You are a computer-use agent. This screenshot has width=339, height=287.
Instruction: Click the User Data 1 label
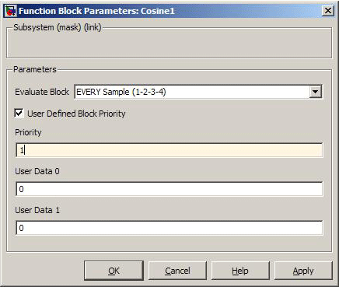tap(37, 210)
